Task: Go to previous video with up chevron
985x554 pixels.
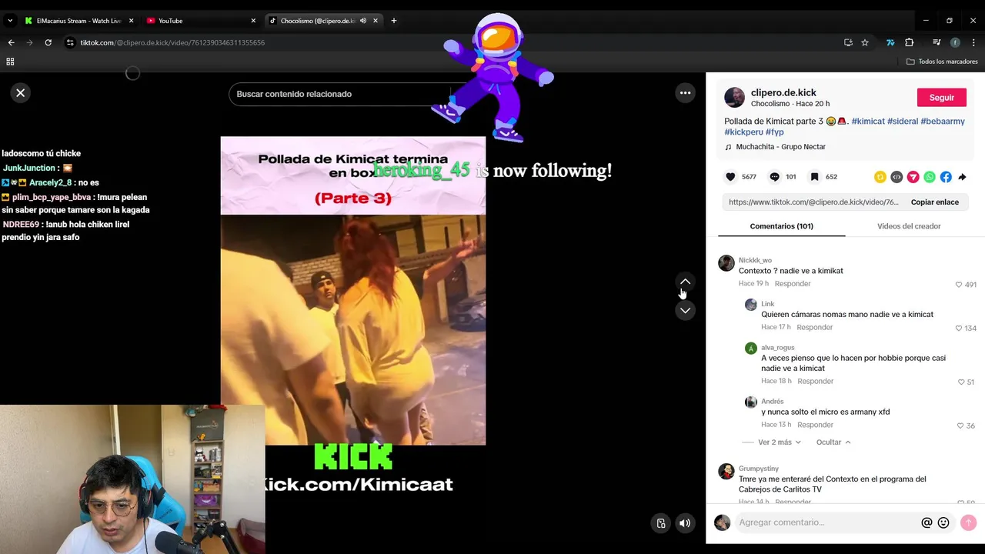Action: click(685, 282)
